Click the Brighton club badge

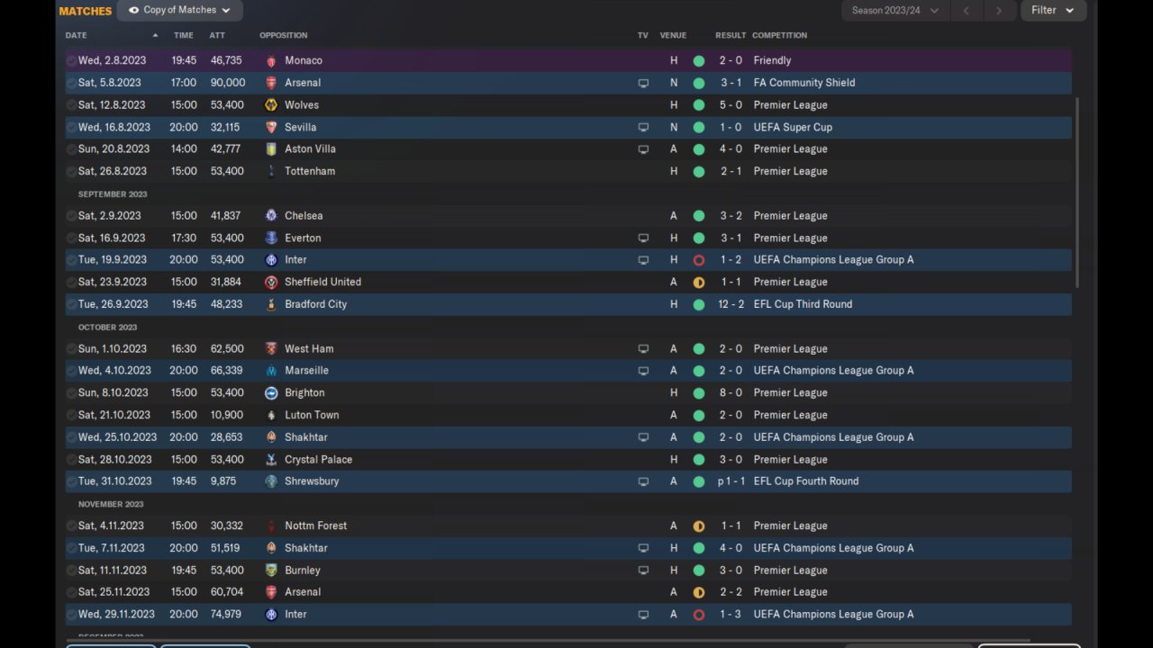(271, 393)
